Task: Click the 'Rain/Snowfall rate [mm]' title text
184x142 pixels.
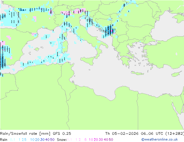Action: (x=25, y=134)
